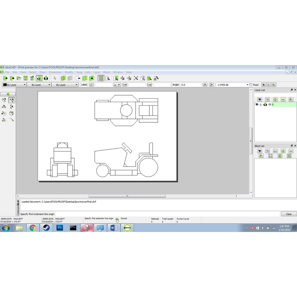The width and height of the screenshot is (297, 297).
Task: Select the Vertical dimension tool
Action: [12, 107]
